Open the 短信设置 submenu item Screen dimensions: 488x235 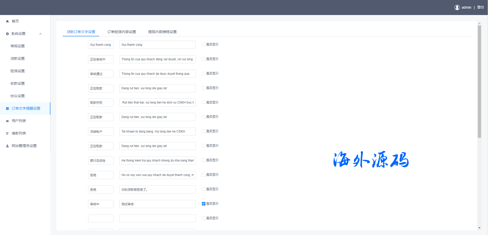coord(18,71)
